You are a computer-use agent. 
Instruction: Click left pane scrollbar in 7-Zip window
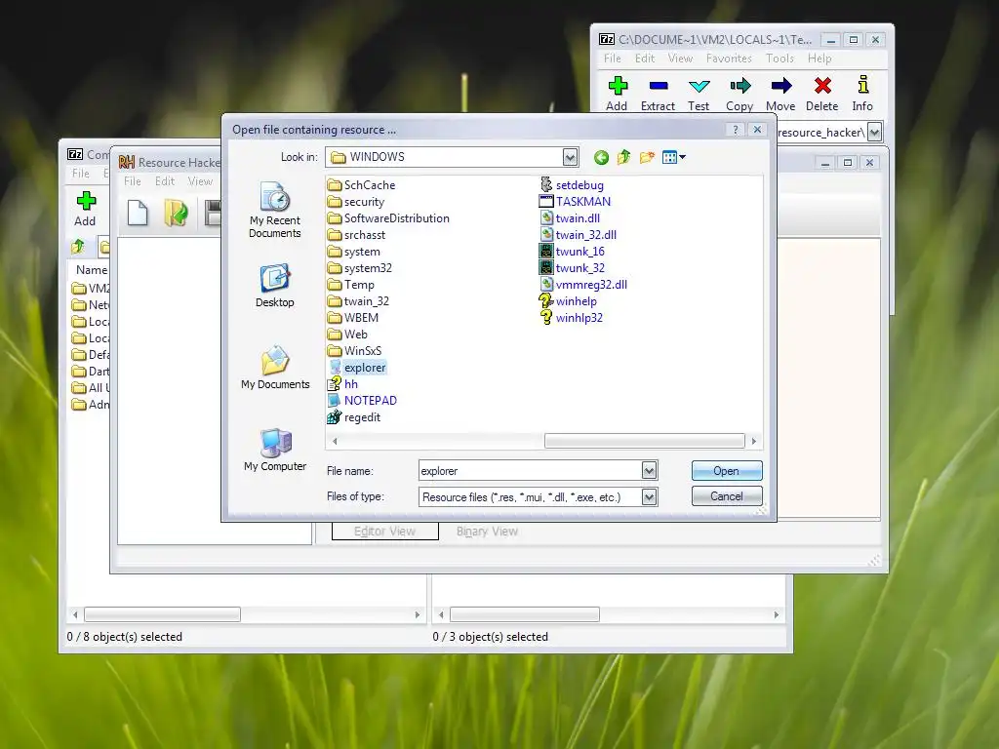tap(163, 614)
